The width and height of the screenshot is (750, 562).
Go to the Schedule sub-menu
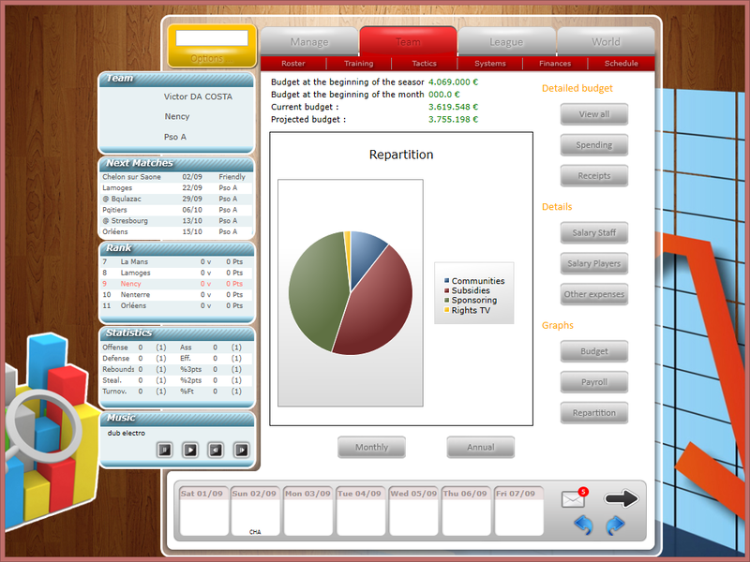click(x=621, y=63)
